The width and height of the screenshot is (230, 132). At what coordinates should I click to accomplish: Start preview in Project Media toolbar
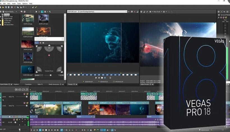pos(36,12)
